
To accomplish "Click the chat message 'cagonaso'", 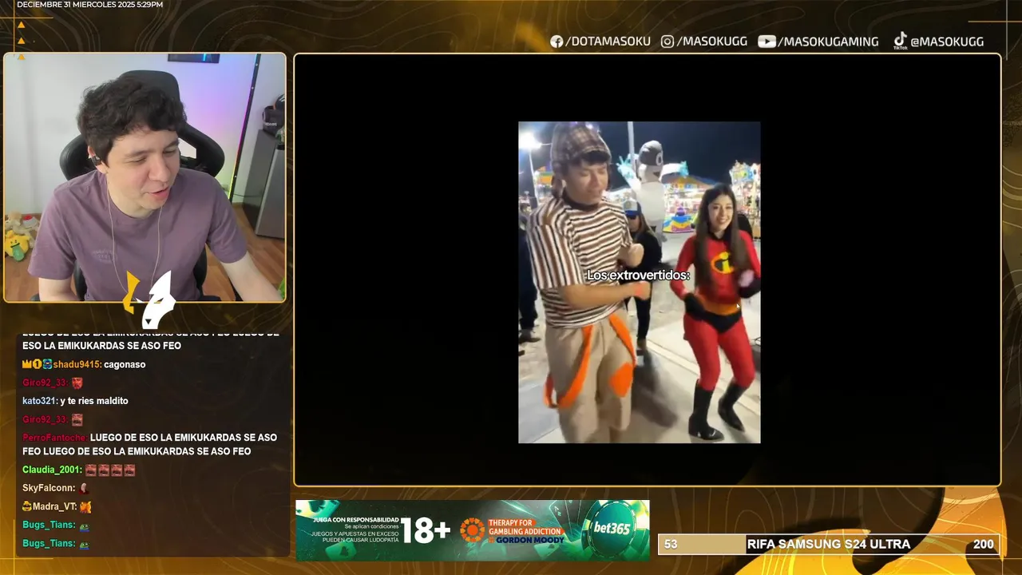I will point(125,364).
